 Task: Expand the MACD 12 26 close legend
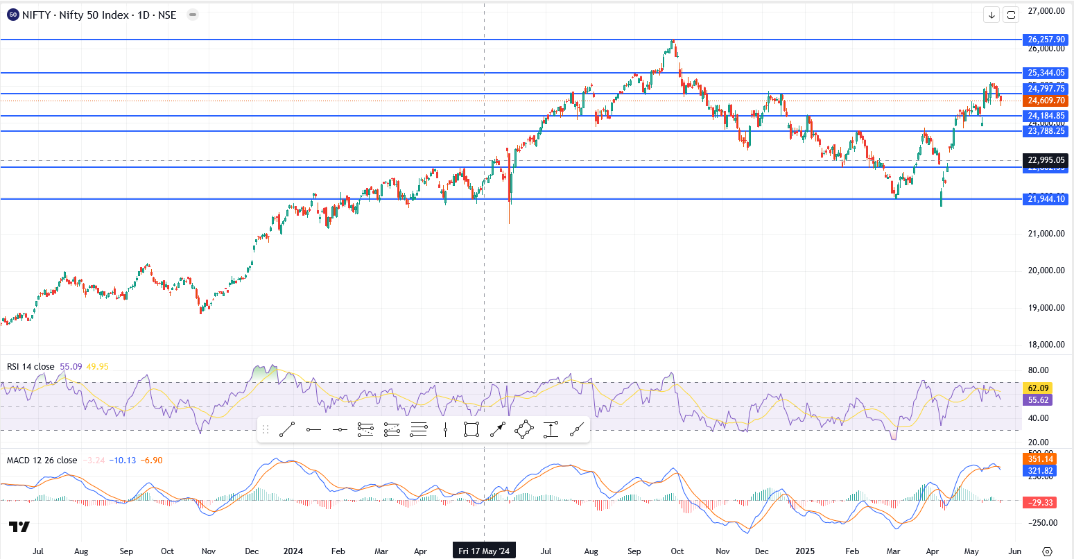pos(42,460)
